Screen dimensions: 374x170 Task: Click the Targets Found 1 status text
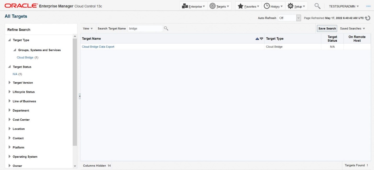[356, 165]
